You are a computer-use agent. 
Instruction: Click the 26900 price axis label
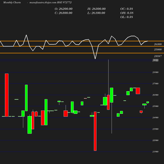155,95
